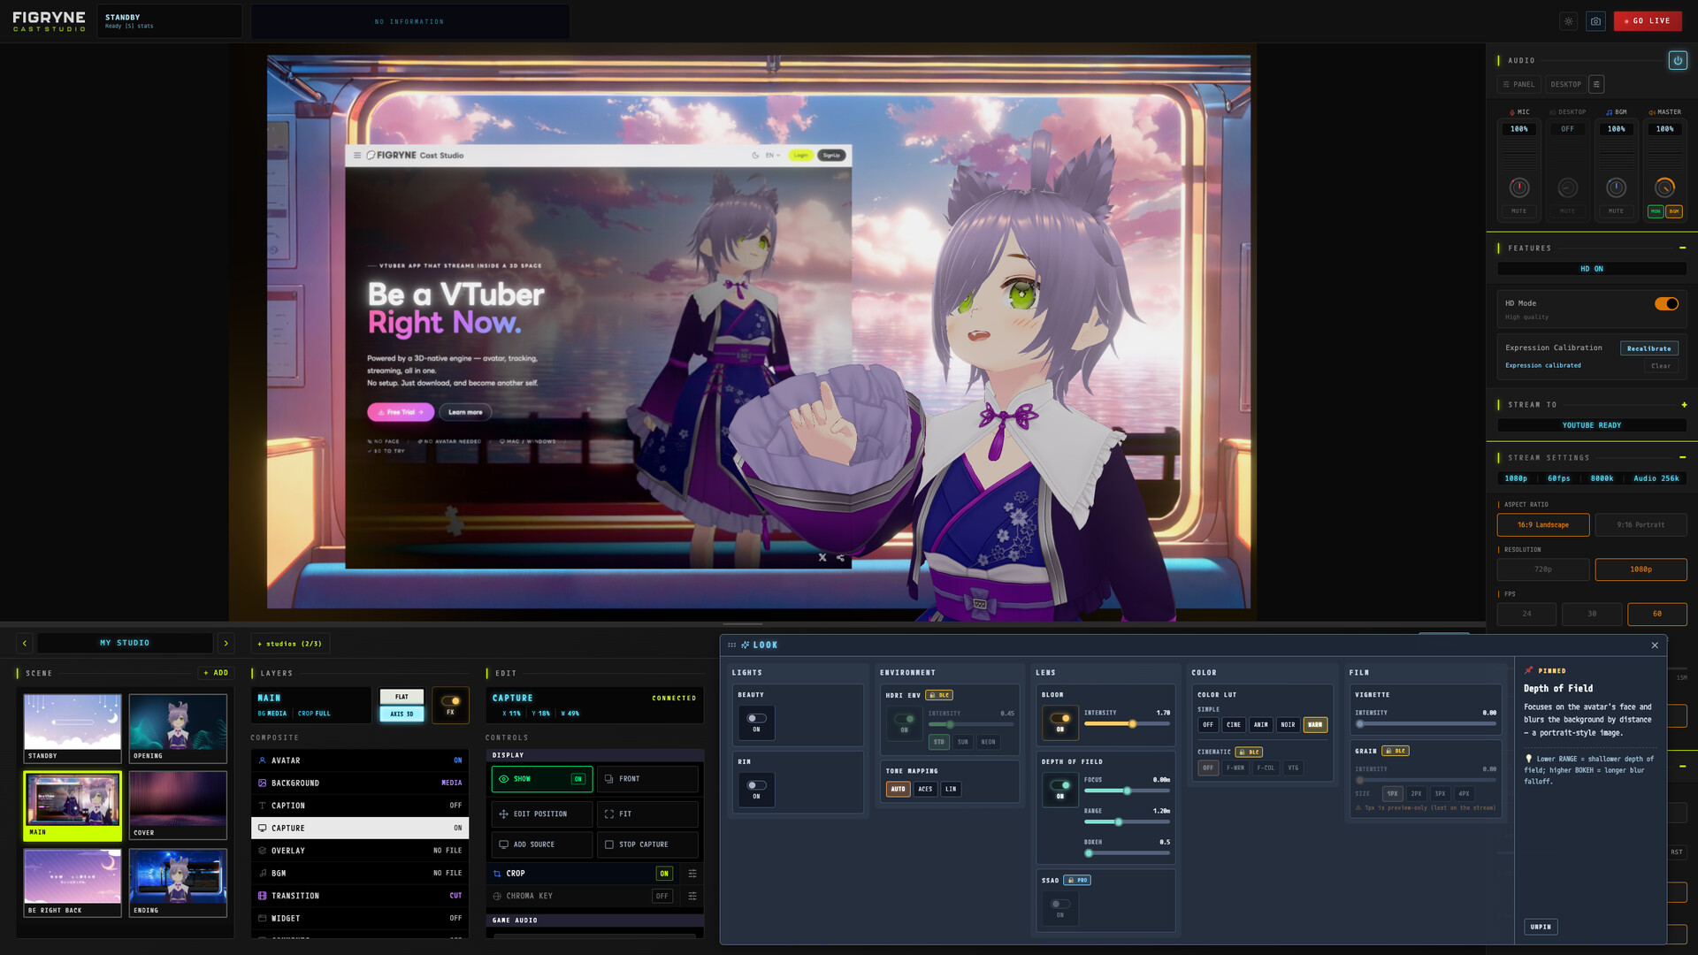Click the OVERLAY layer stack icon
Screen dimensions: 1698x955
[263, 851]
